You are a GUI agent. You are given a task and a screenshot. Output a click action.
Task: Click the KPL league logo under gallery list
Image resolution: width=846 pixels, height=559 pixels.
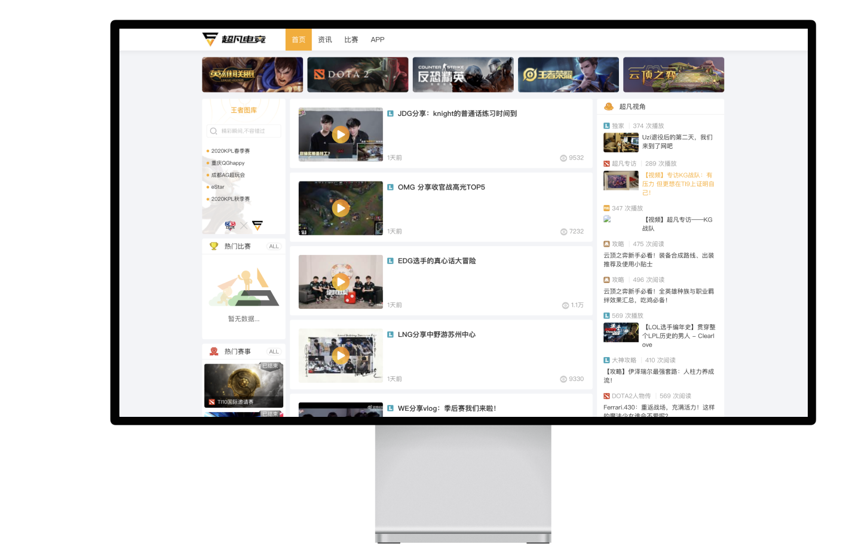pyautogui.click(x=230, y=225)
